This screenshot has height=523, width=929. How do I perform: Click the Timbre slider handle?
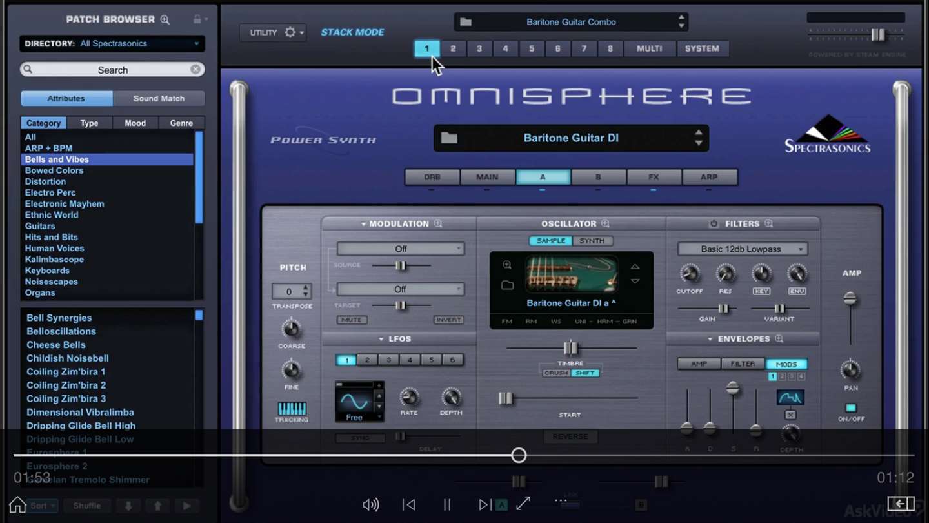pos(571,349)
